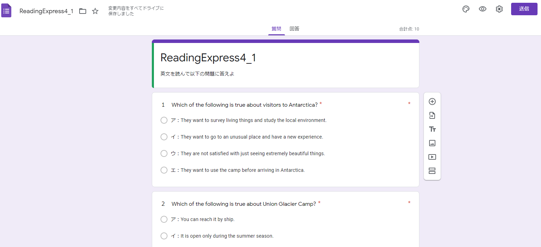The width and height of the screenshot is (541, 247).
Task: Click the Google Forms home icon
Action: (6, 11)
